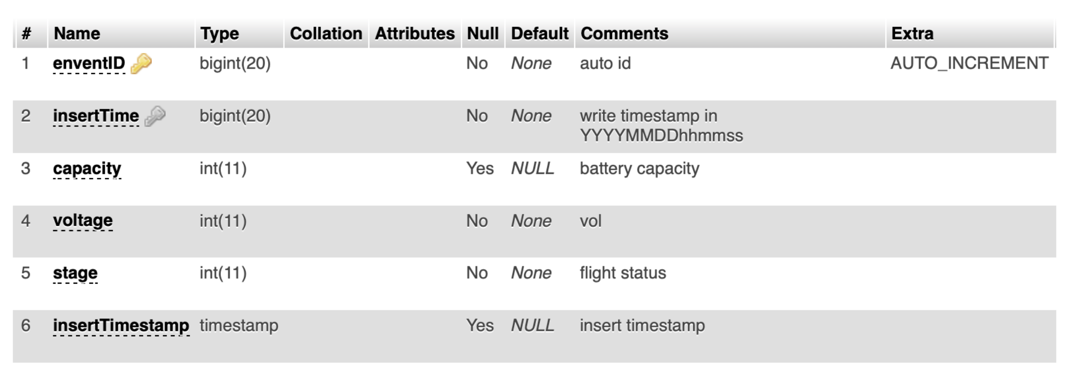This screenshot has height=382, width=1074.
Task: Click the Collation column header
Action: click(326, 34)
